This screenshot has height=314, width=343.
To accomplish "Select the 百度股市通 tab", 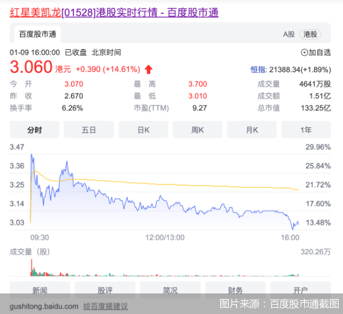I will [37, 34].
